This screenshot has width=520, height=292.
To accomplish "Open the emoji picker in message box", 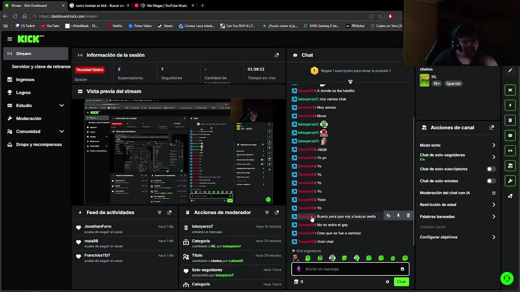I will [402, 269].
